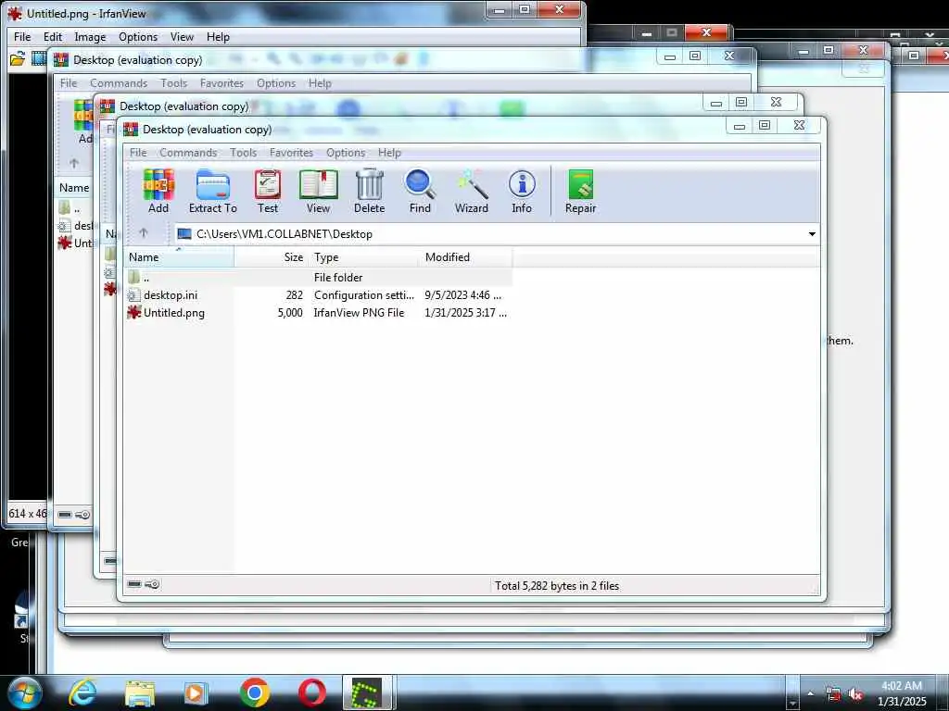Click the IrfanView Open folder toolbar icon
The image size is (949, 711).
pos(18,58)
